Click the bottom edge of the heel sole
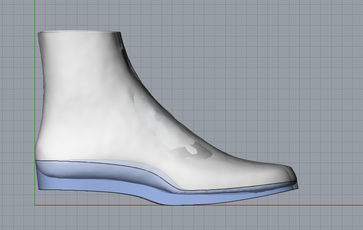The image size is (363, 230). click(x=54, y=190)
